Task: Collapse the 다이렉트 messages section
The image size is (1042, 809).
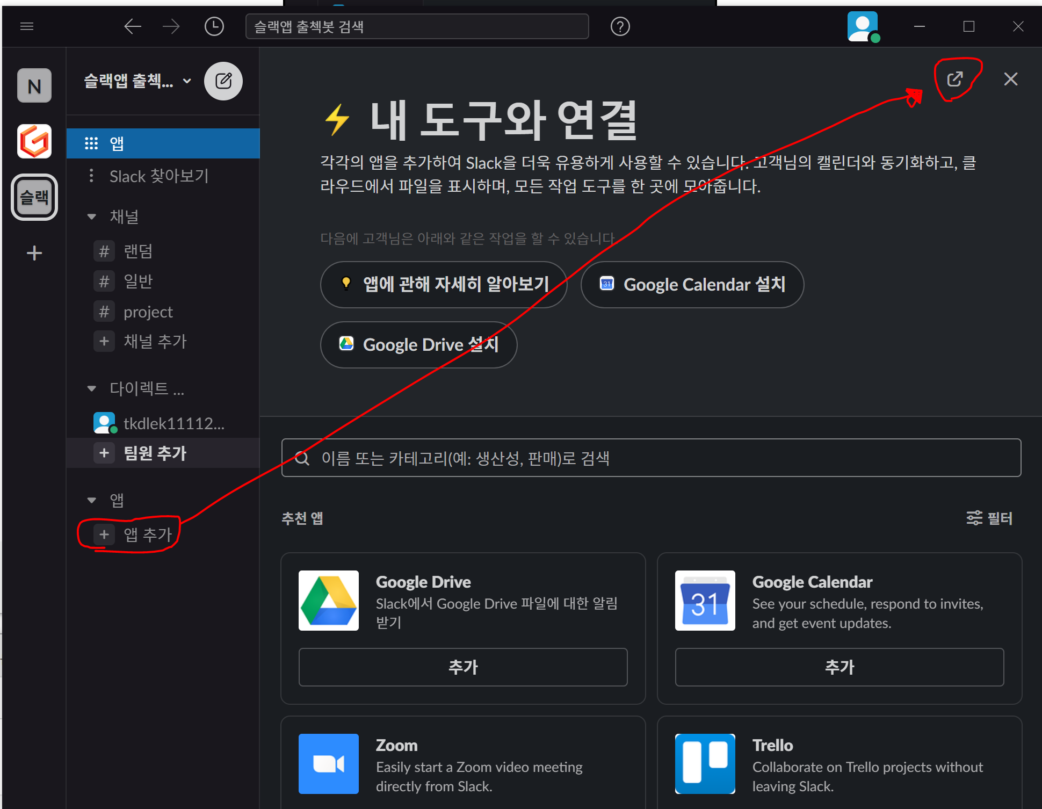Action: 92,388
